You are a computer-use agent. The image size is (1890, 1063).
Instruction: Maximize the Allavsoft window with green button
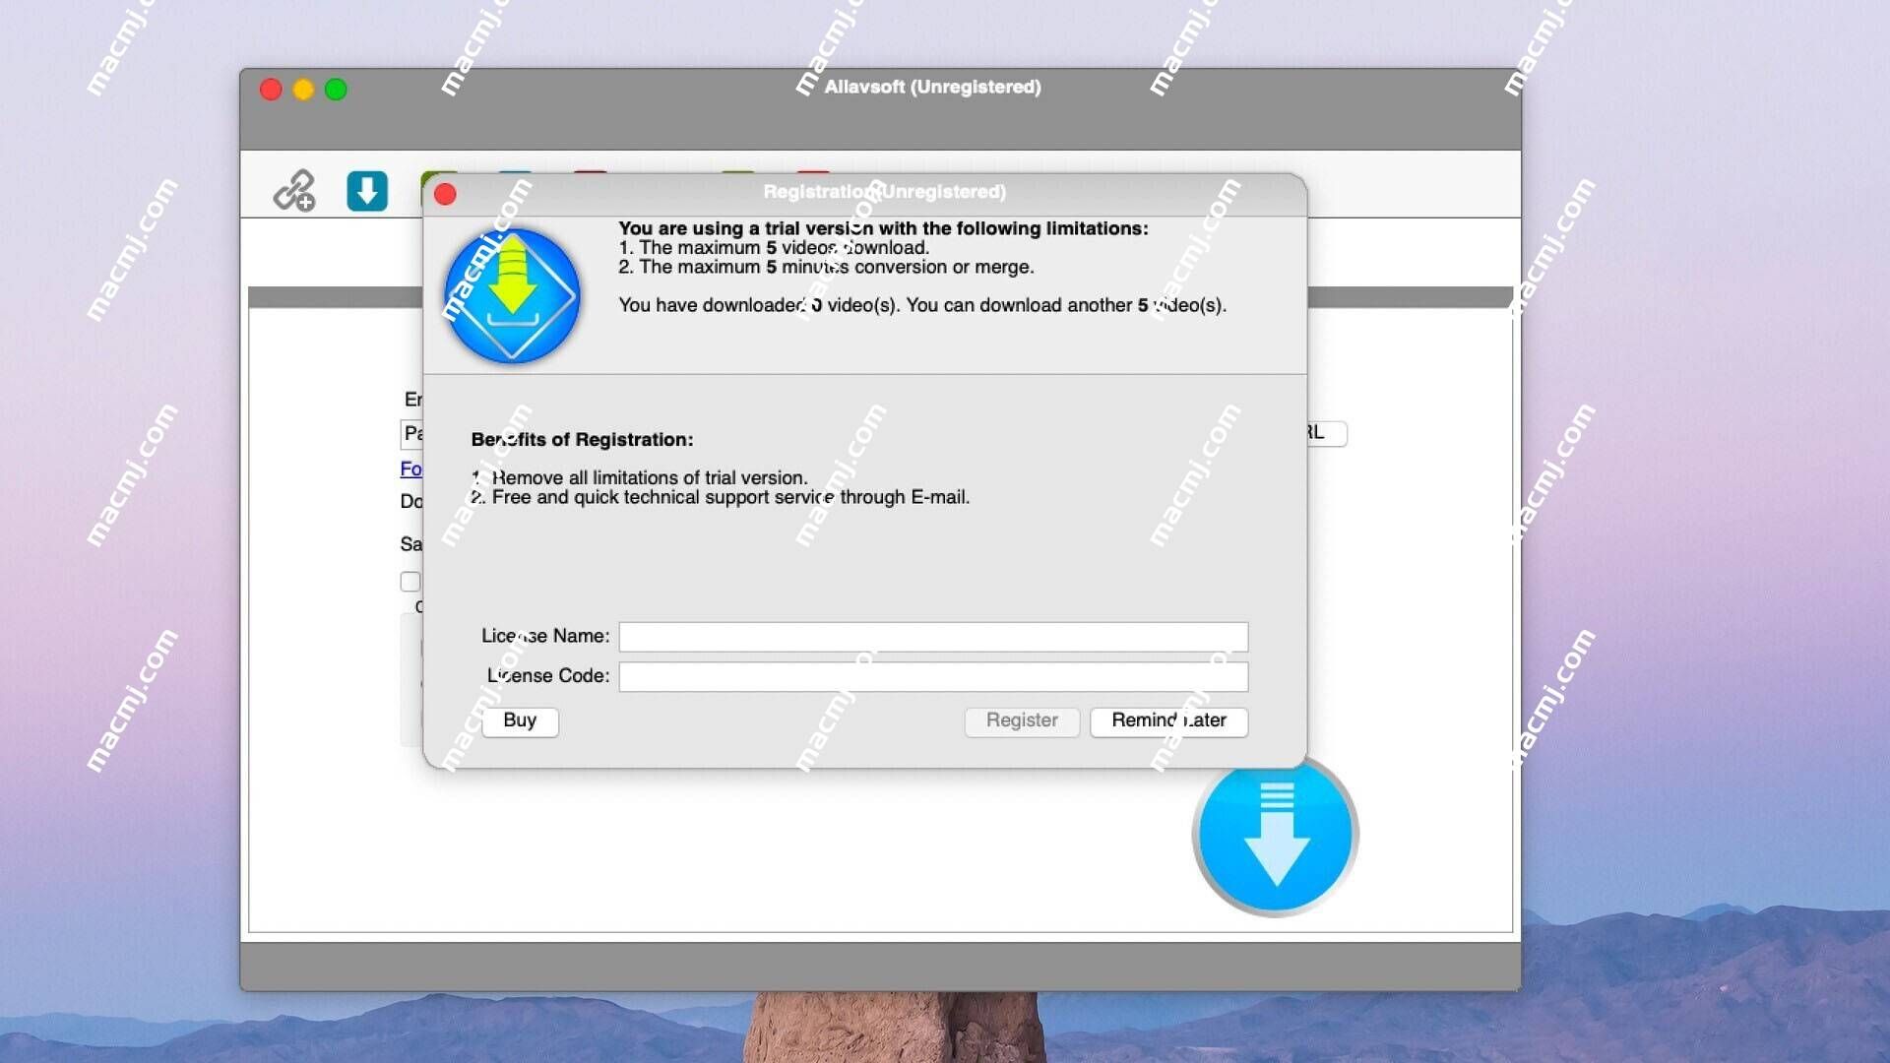click(336, 90)
